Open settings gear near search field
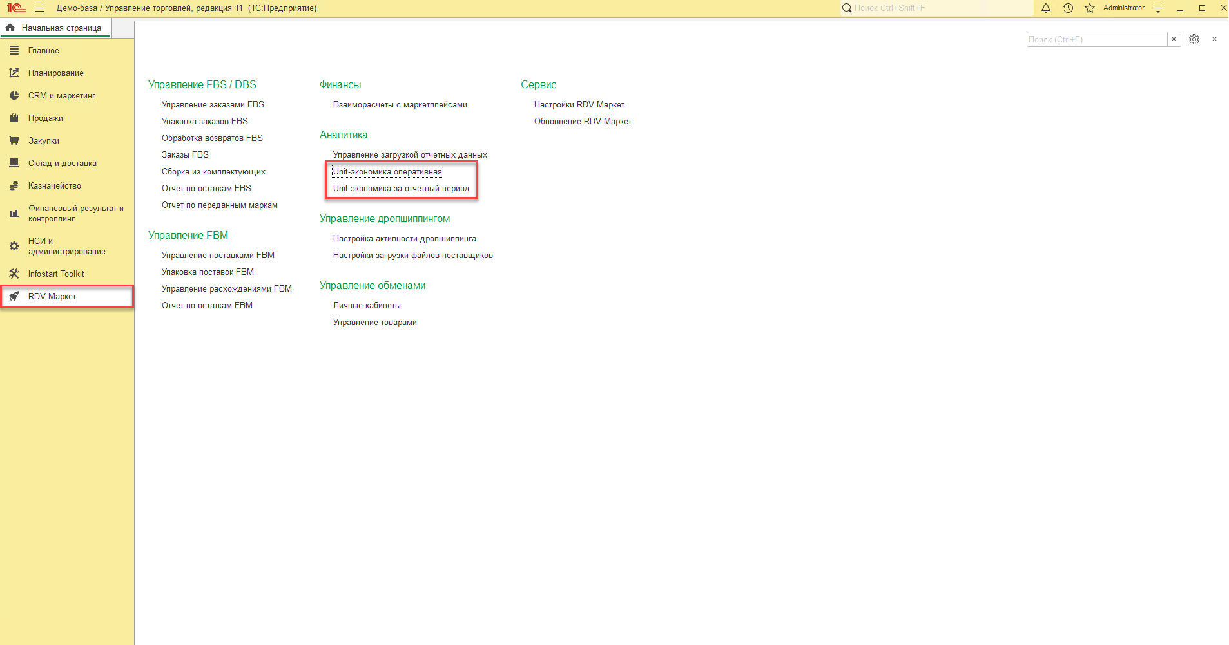 1194,39
